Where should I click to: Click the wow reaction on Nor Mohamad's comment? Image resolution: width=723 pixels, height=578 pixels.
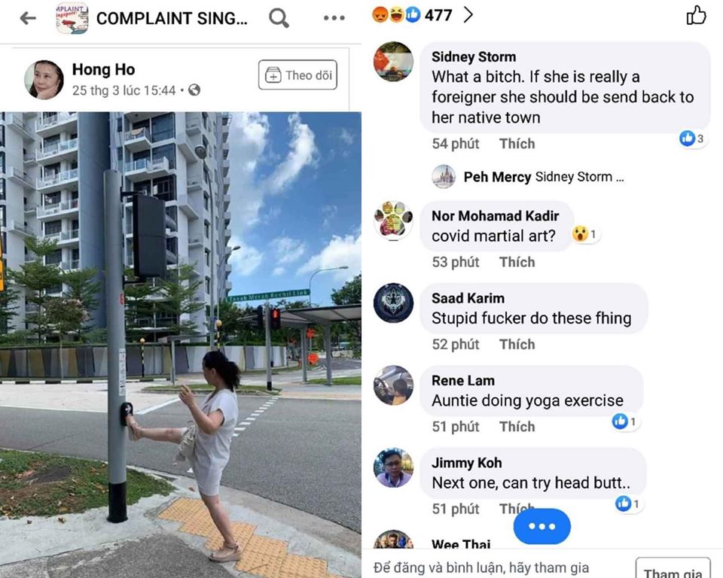[584, 234]
